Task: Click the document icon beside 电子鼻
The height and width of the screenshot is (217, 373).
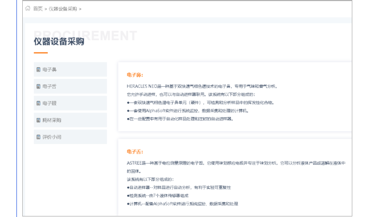Action: 38,69
